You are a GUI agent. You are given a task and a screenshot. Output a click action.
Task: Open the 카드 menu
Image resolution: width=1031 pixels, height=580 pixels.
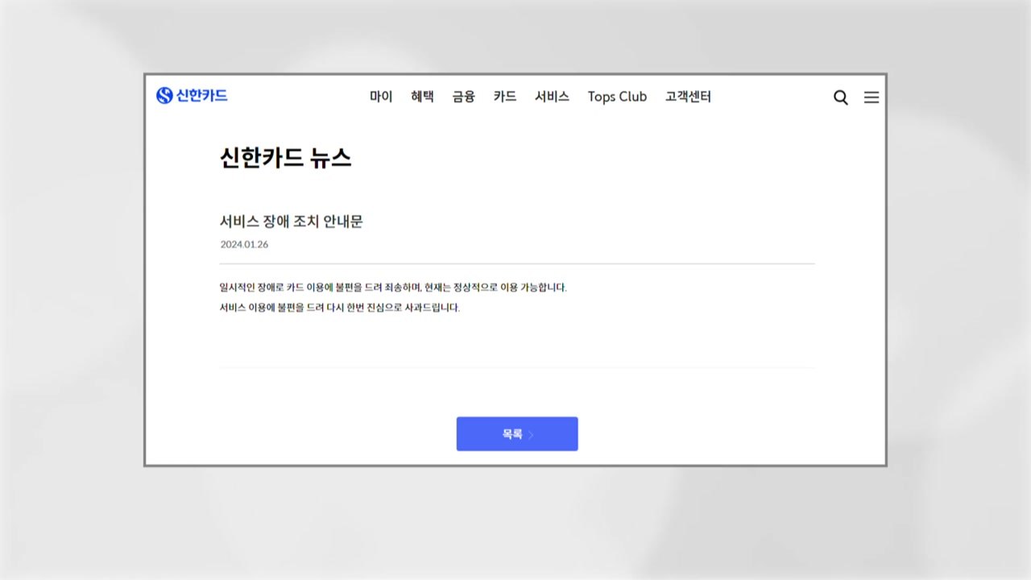point(505,97)
